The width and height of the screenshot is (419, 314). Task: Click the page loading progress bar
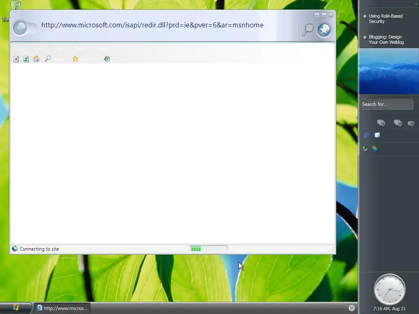pyautogui.click(x=209, y=249)
